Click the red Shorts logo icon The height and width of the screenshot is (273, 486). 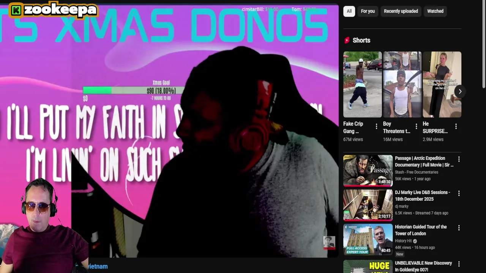347,40
